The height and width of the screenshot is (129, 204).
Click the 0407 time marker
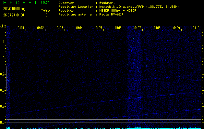[x=138, y=28]
